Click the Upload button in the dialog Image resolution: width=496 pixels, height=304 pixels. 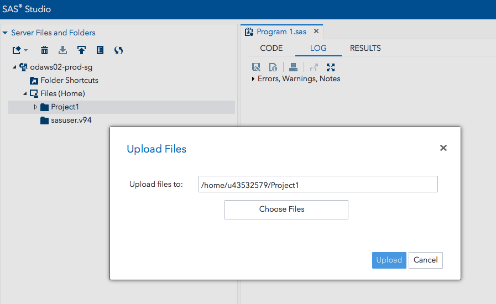389,260
